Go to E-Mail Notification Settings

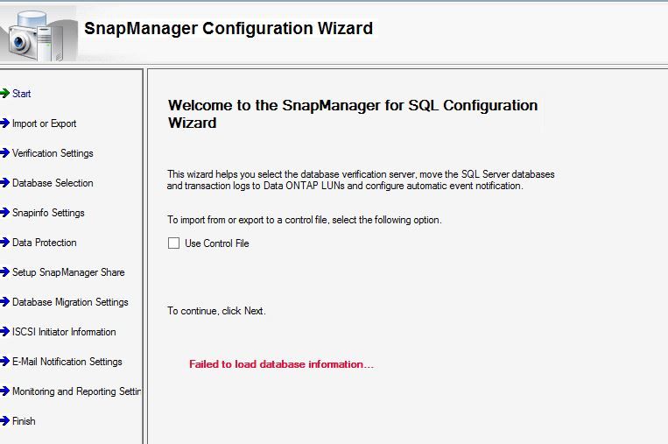click(x=67, y=362)
